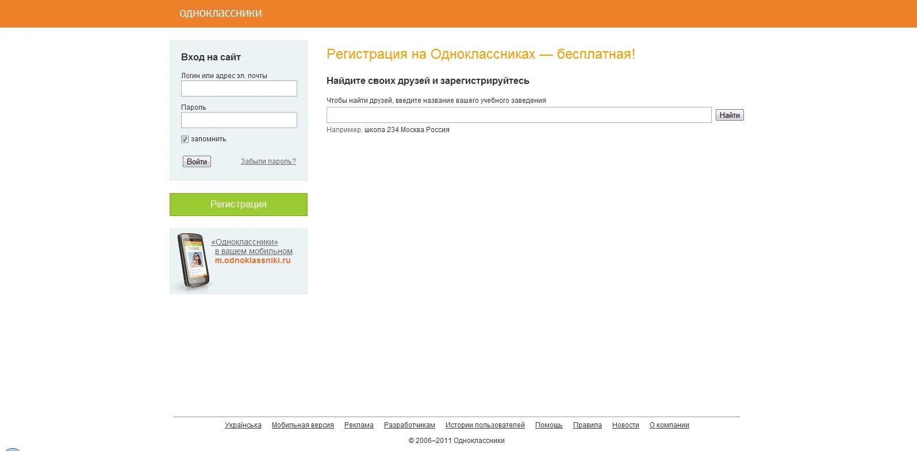
Task: Click the Войти button
Action: click(x=197, y=161)
